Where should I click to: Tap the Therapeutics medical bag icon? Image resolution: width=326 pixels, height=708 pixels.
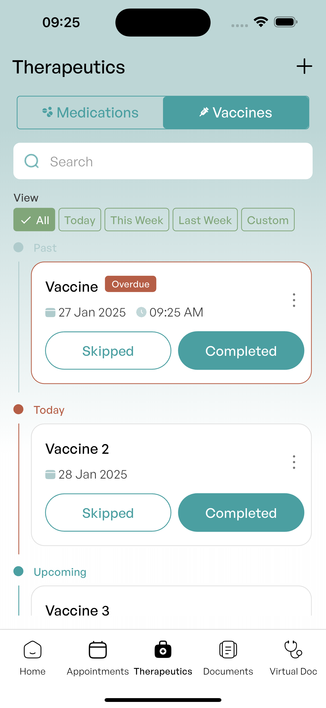tap(163, 650)
